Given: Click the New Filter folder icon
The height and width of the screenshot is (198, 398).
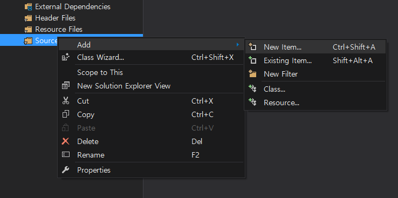Looking at the screenshot, I should 252,74.
